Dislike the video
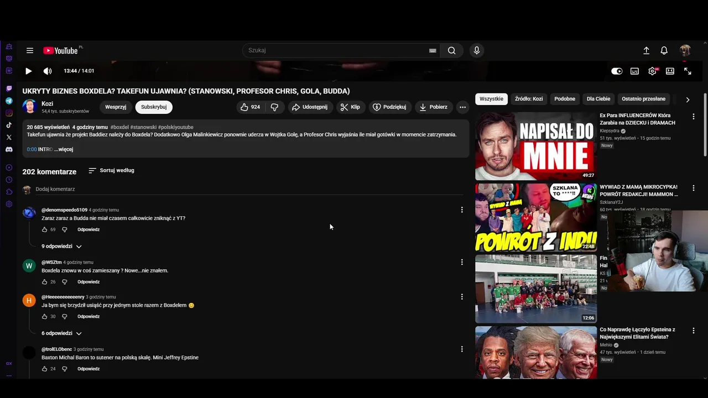The width and height of the screenshot is (708, 398). coord(275,107)
